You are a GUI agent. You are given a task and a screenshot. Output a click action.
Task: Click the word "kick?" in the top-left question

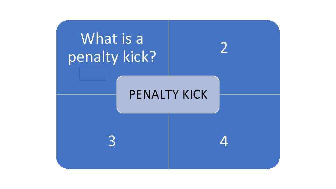coord(139,57)
